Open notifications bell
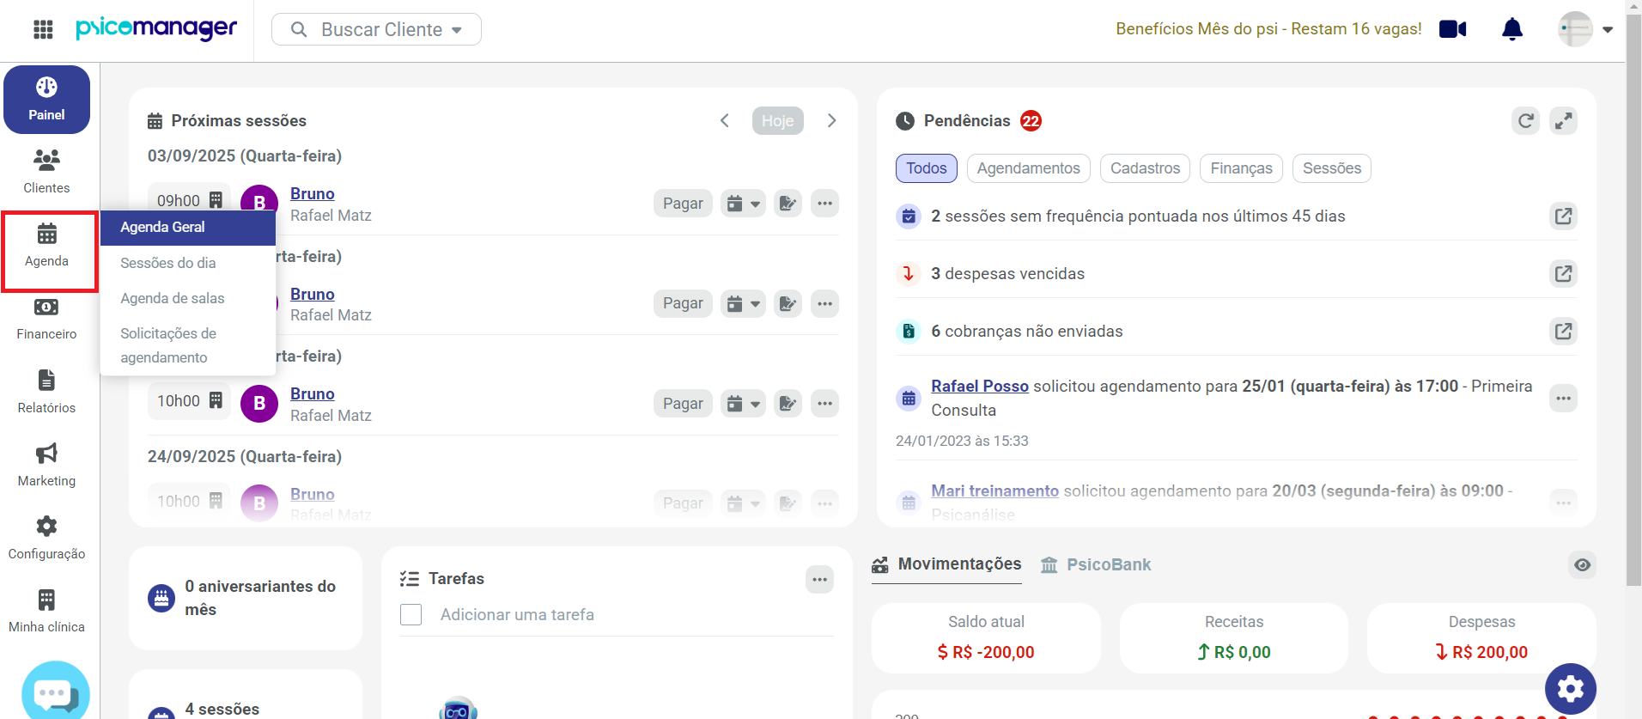1642x719 pixels. (1512, 29)
